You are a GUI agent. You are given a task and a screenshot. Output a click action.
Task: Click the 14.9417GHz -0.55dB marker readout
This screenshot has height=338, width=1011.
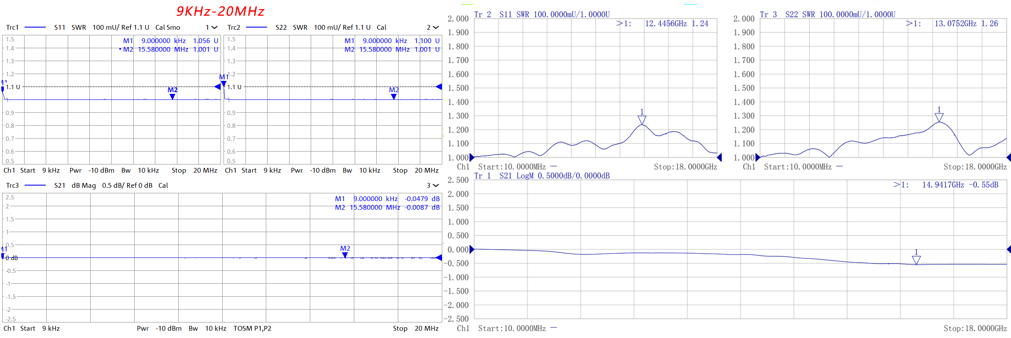[x=960, y=185]
